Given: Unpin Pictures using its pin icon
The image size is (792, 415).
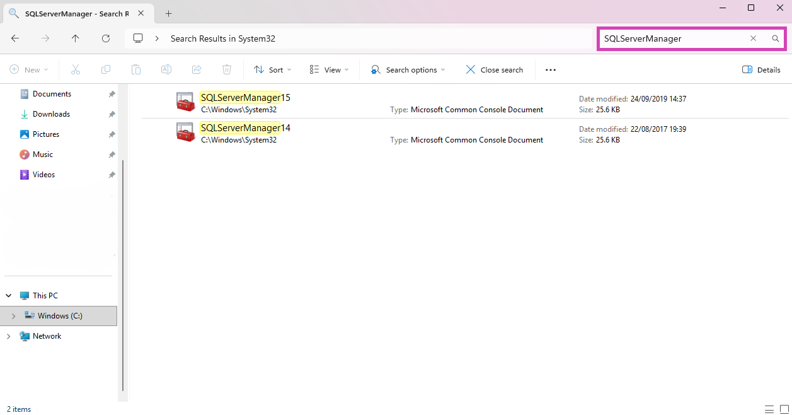Looking at the screenshot, I should (x=112, y=134).
